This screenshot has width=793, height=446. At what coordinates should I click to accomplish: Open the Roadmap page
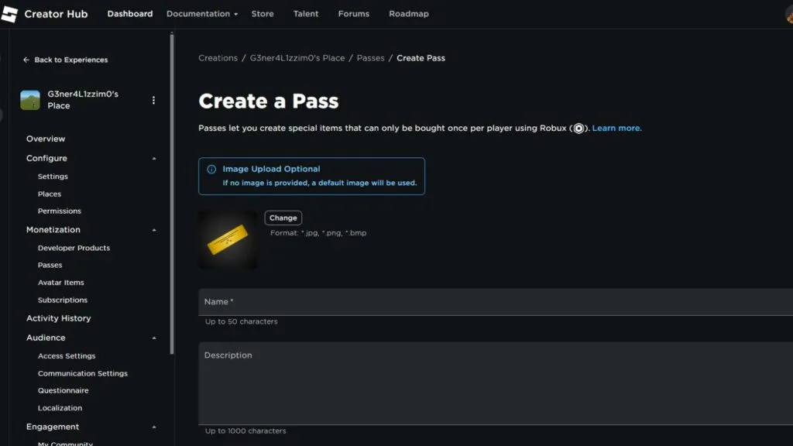tap(409, 14)
